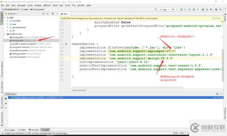Click the Toggle view icon in Build panel
Screen dimensions: 227x136
[x=6, y=99]
